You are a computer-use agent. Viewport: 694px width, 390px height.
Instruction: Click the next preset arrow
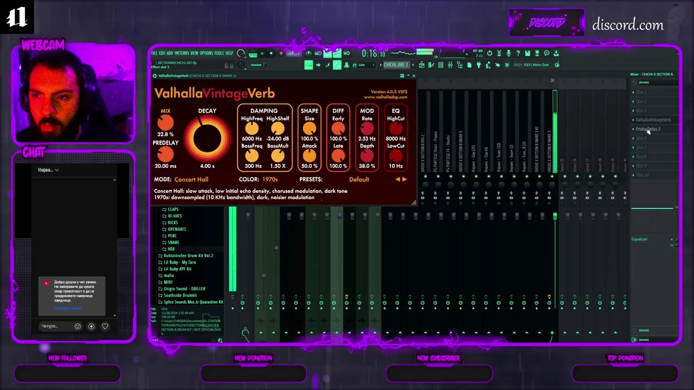coord(404,179)
